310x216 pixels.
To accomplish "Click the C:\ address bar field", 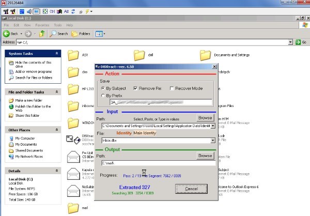I will (152, 42).
